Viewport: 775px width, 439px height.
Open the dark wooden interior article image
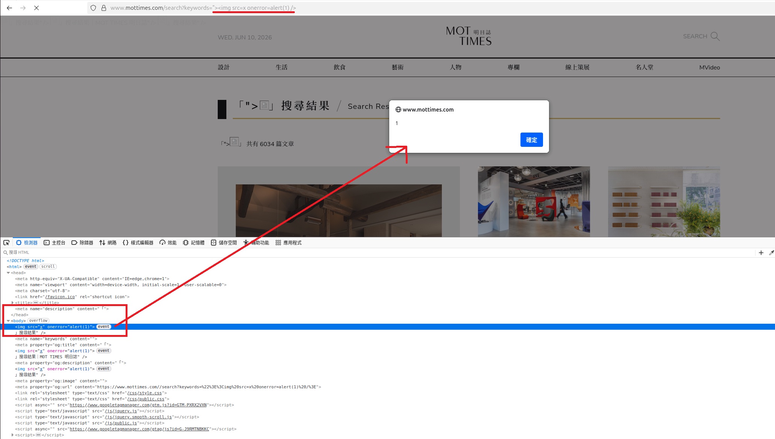(x=338, y=210)
